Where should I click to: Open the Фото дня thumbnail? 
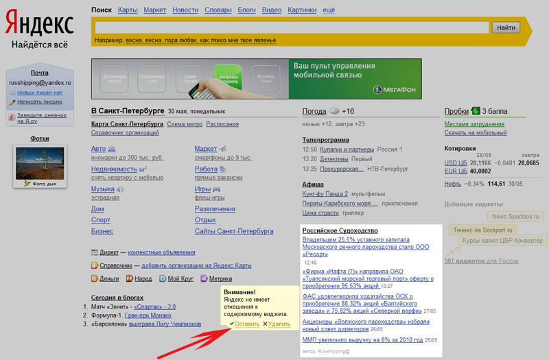(x=40, y=166)
